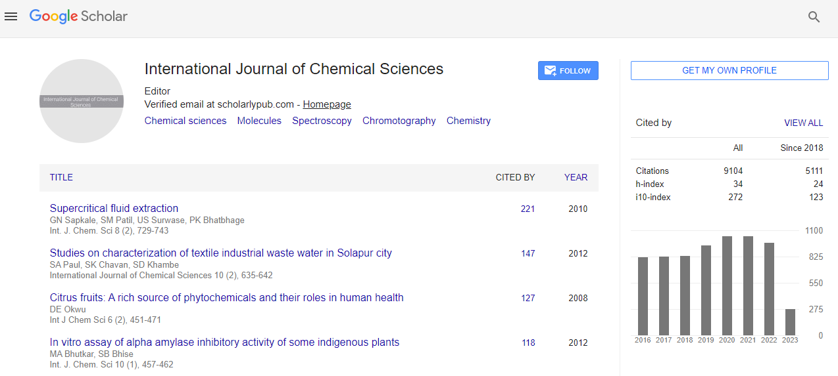Viewport: 838px width, 376px height.
Task: Click the journal profile avatar
Action: tap(82, 101)
